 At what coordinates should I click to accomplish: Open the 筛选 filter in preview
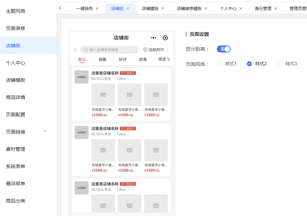[x=164, y=59]
